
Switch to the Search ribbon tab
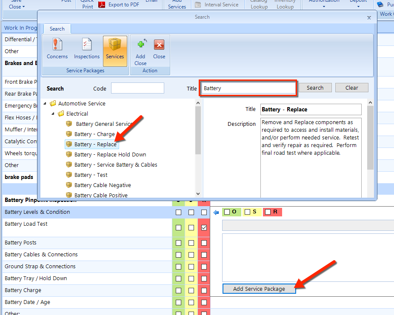pos(57,29)
